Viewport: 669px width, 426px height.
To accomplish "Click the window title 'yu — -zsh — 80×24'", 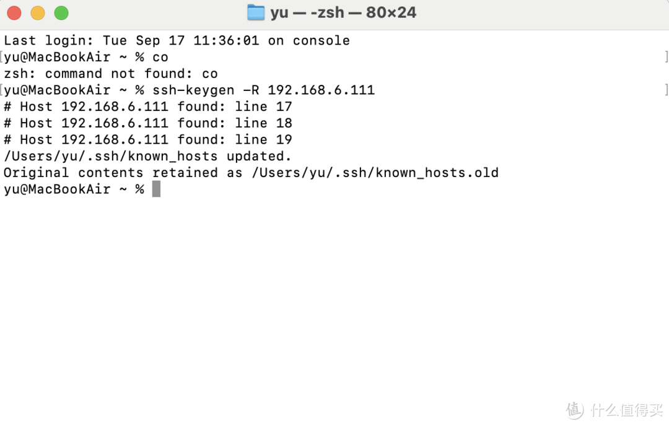I will click(343, 12).
